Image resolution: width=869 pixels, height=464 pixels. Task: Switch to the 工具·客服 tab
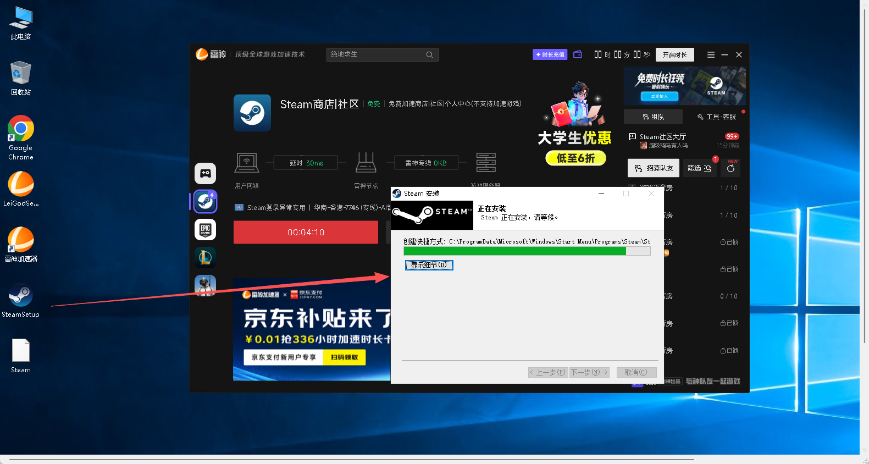[x=716, y=117]
